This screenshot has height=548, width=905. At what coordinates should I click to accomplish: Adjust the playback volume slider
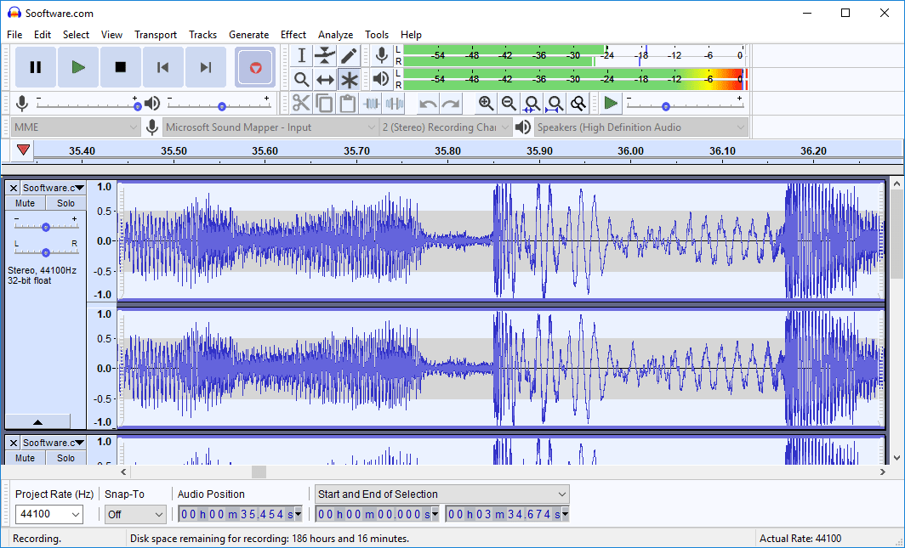click(221, 103)
